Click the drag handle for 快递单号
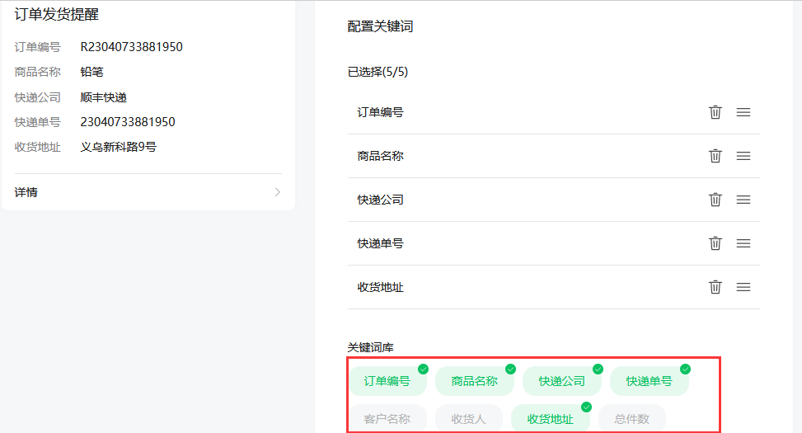 pos(743,243)
